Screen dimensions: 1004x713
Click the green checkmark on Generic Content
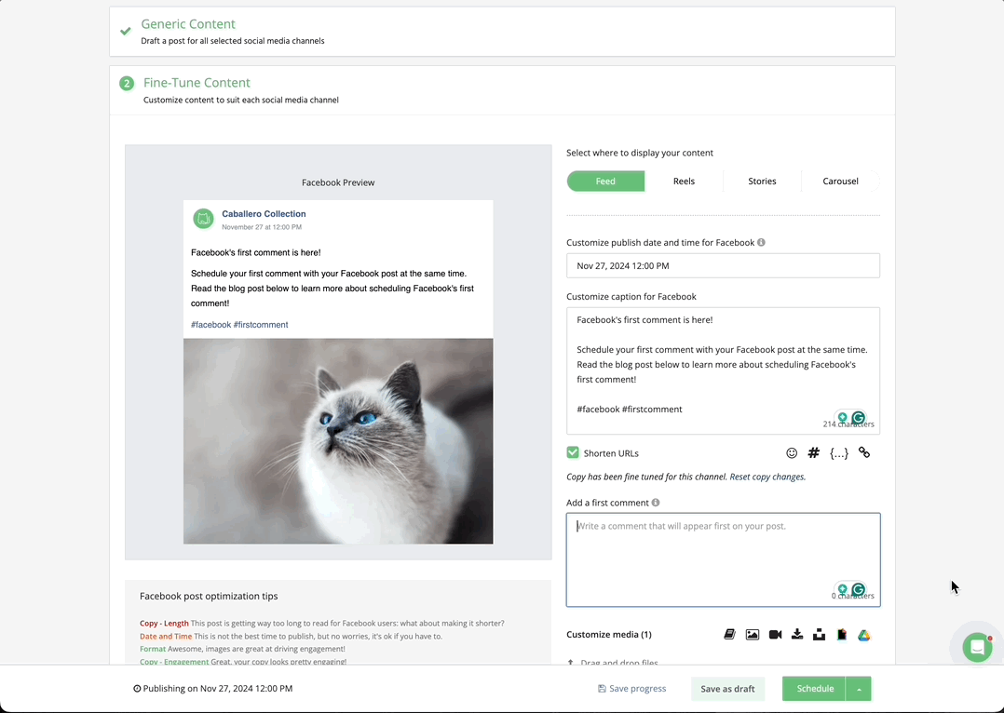click(126, 31)
